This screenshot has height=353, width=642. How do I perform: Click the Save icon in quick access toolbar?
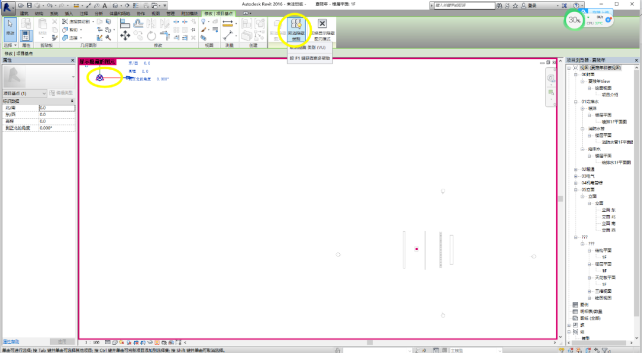(29, 5)
